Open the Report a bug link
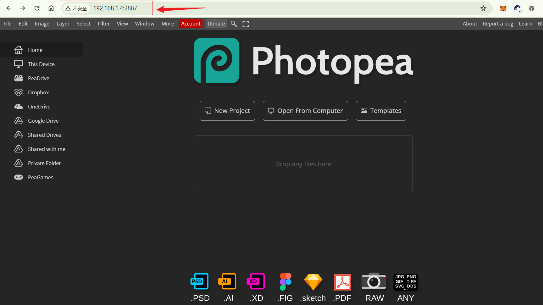 [498, 24]
